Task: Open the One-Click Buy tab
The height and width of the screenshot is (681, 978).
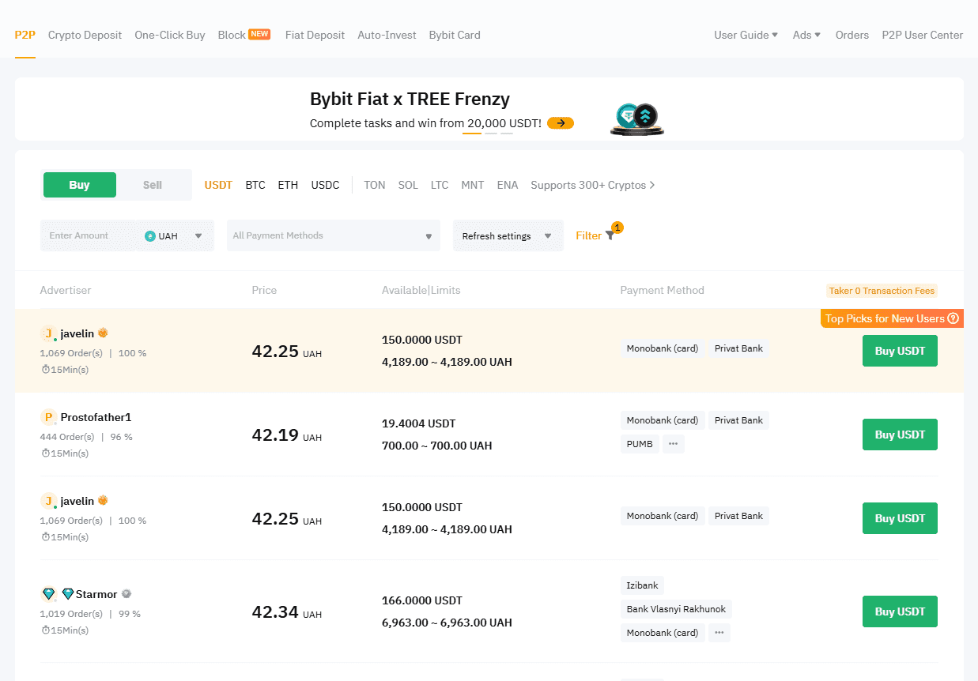Action: (x=170, y=35)
